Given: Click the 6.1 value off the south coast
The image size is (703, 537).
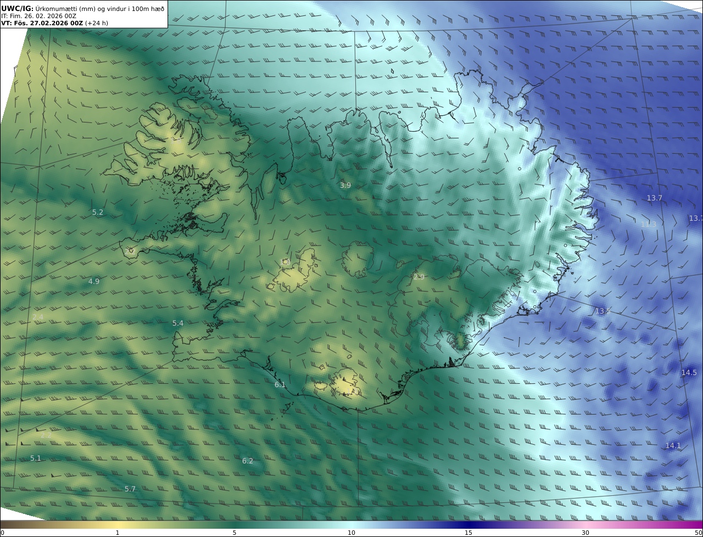Looking at the screenshot, I should pos(280,385).
